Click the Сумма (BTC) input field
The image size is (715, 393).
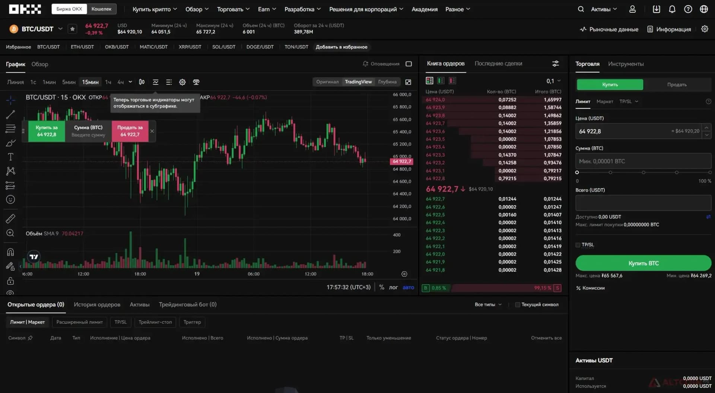click(x=643, y=161)
